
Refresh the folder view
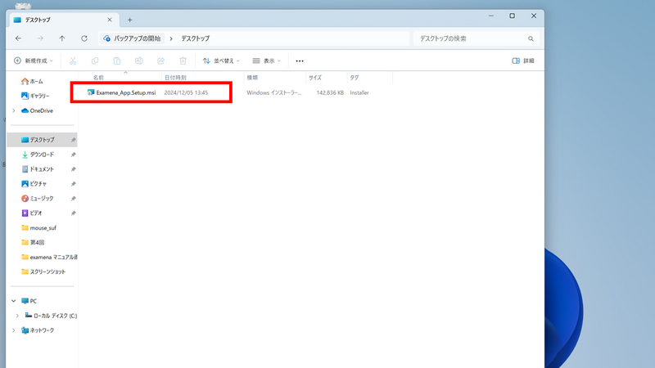pos(84,38)
